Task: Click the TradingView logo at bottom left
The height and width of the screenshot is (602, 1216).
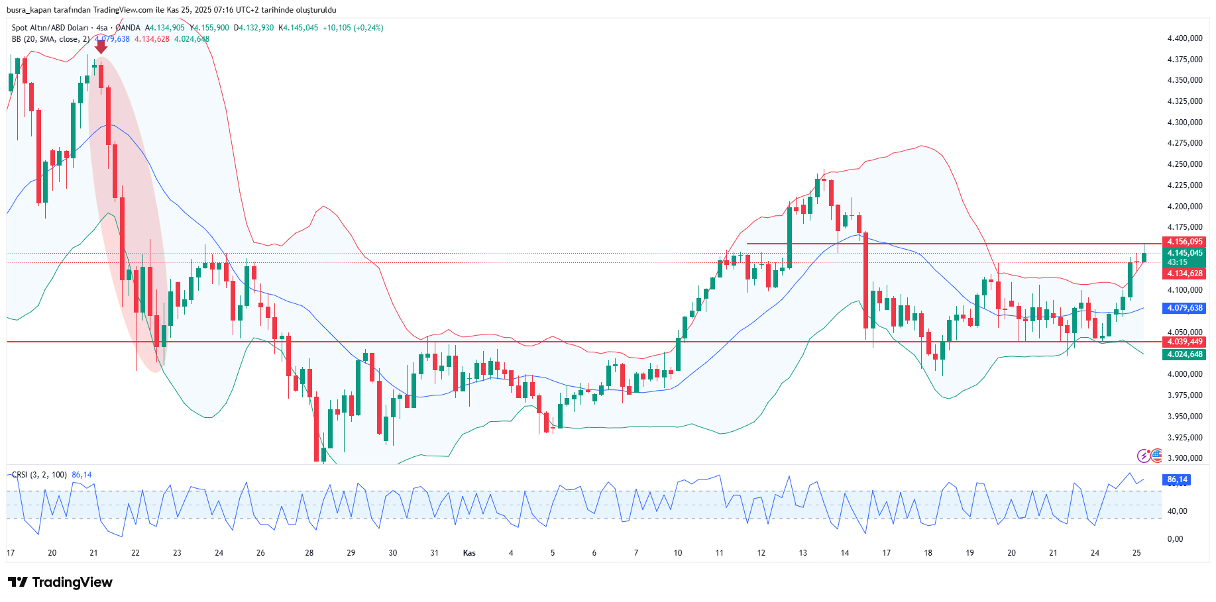Action: point(60,582)
